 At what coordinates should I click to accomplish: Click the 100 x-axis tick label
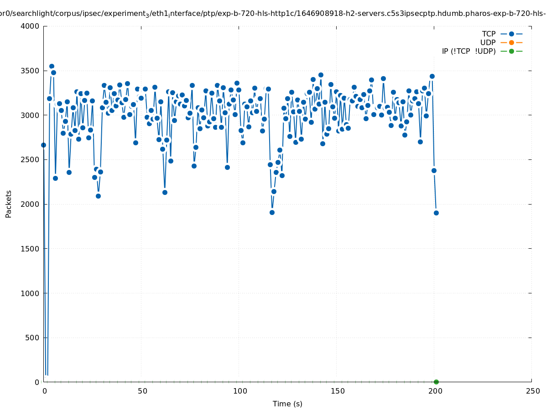[x=239, y=391]
